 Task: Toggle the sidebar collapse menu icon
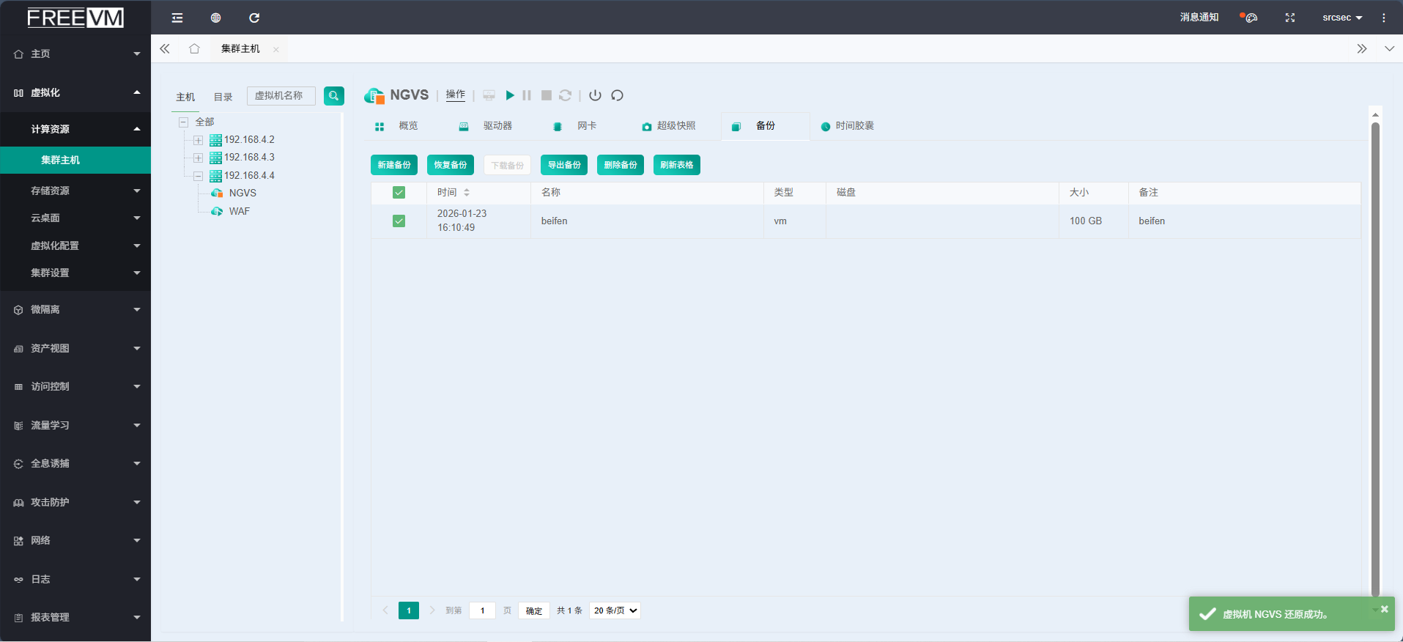(x=177, y=18)
